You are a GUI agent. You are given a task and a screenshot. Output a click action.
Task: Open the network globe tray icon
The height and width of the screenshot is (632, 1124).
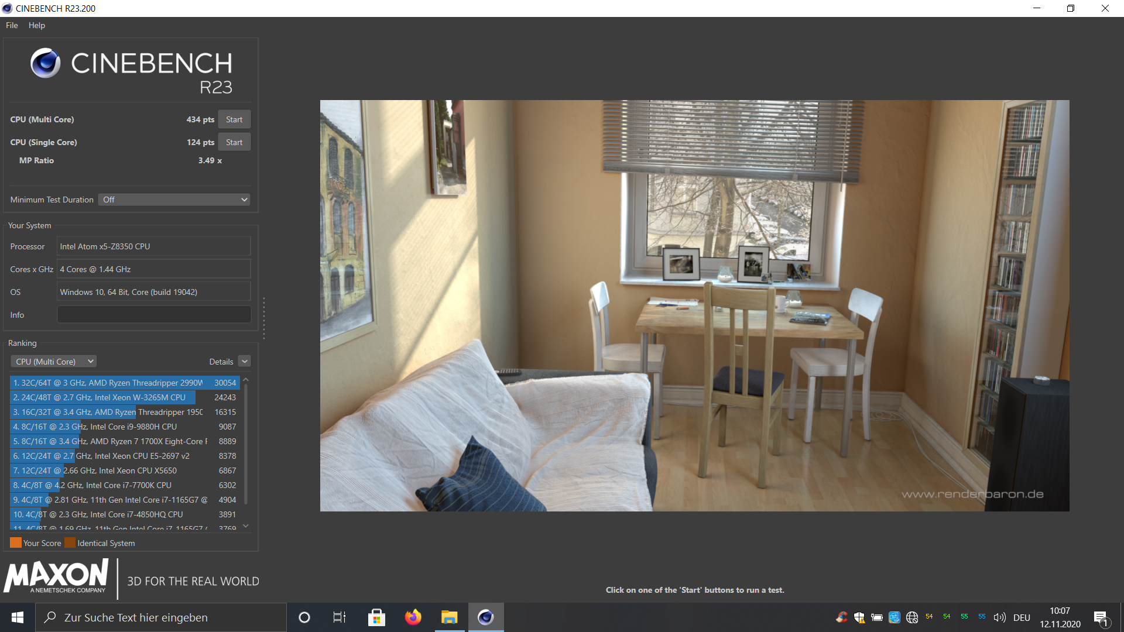click(911, 617)
